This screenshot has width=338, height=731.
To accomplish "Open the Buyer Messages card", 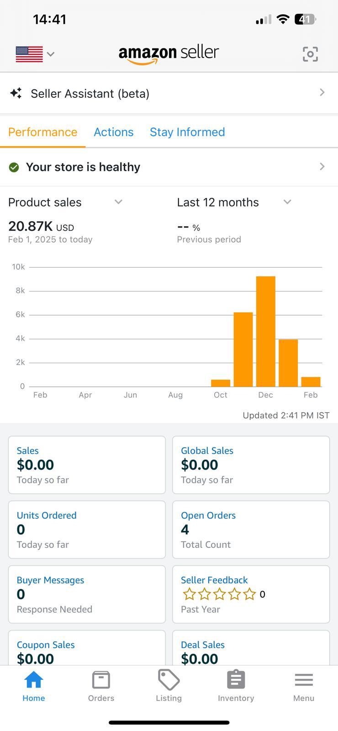I will click(87, 594).
